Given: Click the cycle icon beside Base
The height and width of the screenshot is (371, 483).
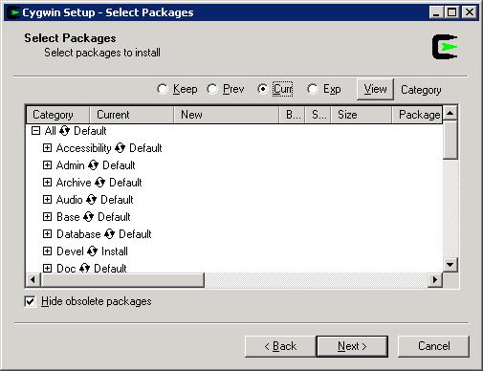Looking at the screenshot, I should click(88, 217).
